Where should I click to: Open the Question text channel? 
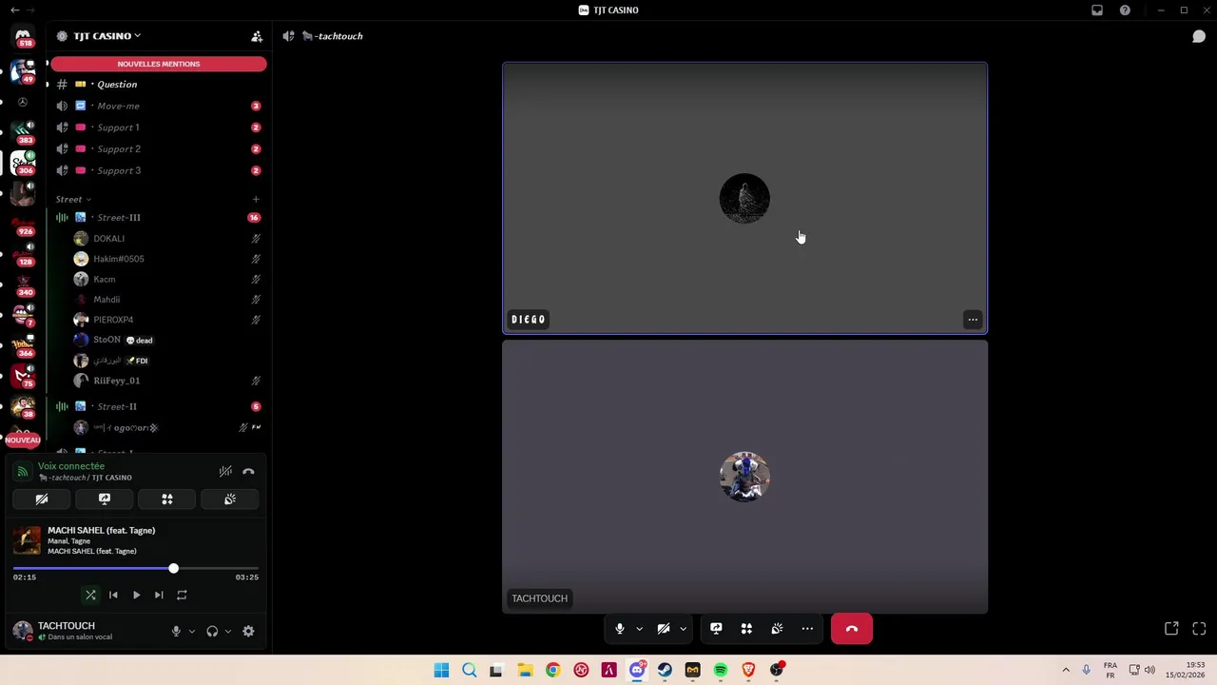click(158, 85)
